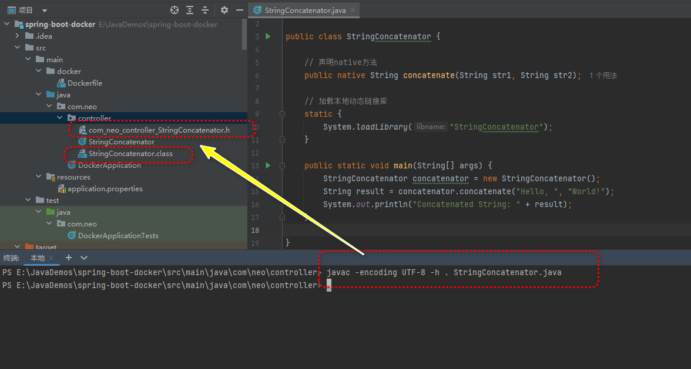
Task: Expand the .idea folder
Action: 17,36
